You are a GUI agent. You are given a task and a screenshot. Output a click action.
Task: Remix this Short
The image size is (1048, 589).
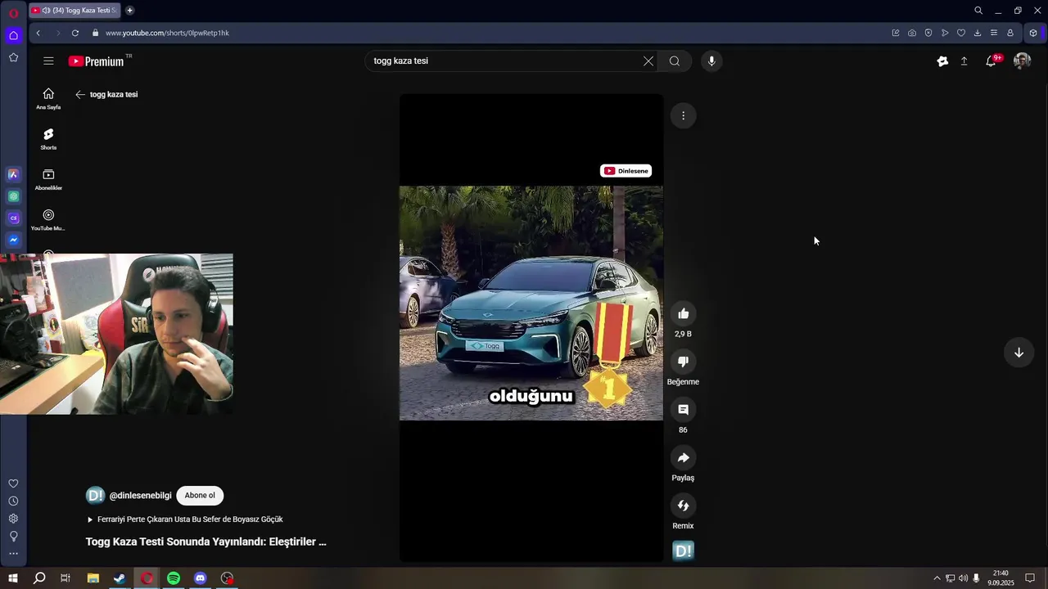coord(683,506)
